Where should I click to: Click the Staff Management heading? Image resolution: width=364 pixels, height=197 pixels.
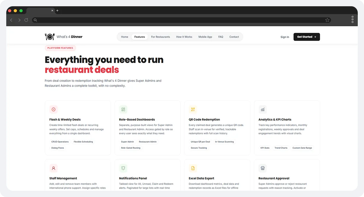pyautogui.click(x=63, y=178)
